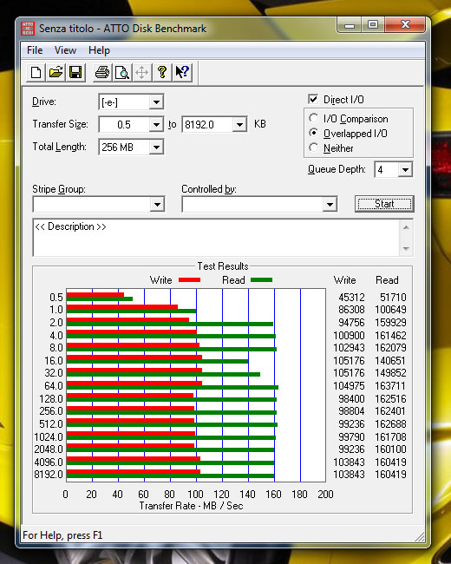The width and height of the screenshot is (451, 564).
Task: Print results using the printer icon
Action: 102,72
